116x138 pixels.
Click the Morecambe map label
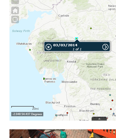click(x=69, y=82)
